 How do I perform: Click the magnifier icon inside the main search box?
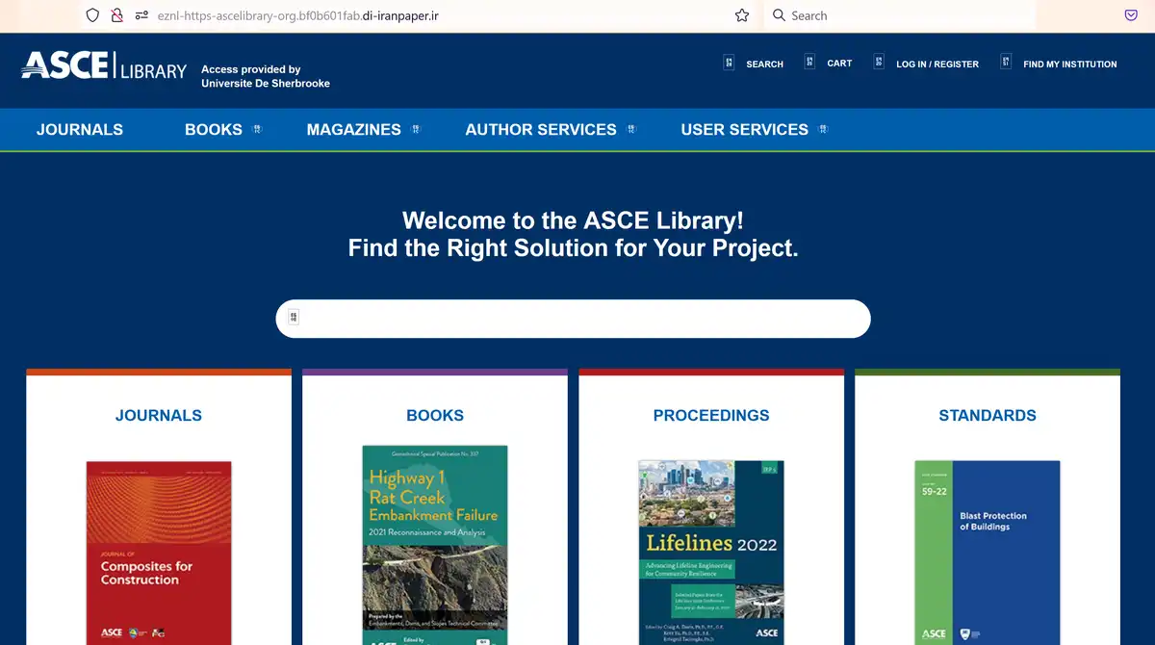click(293, 318)
